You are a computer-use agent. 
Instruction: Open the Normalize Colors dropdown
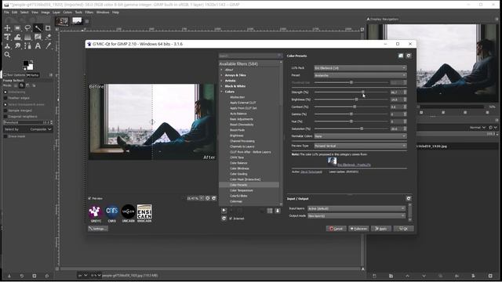(360, 136)
